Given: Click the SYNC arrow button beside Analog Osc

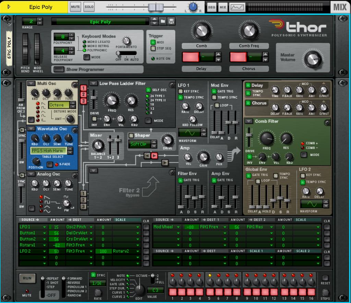Looking at the screenshot, I should click(22, 175).
